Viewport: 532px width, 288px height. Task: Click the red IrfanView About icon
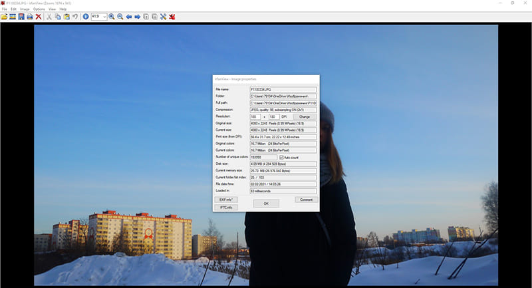[x=172, y=17]
